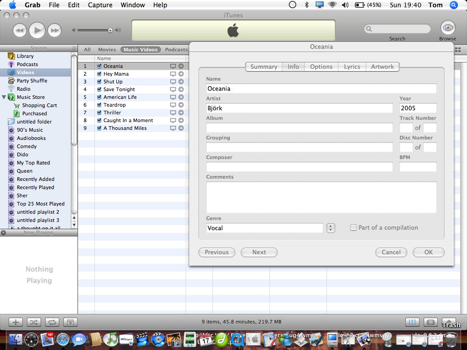Switch to the Options tab

[x=321, y=67]
